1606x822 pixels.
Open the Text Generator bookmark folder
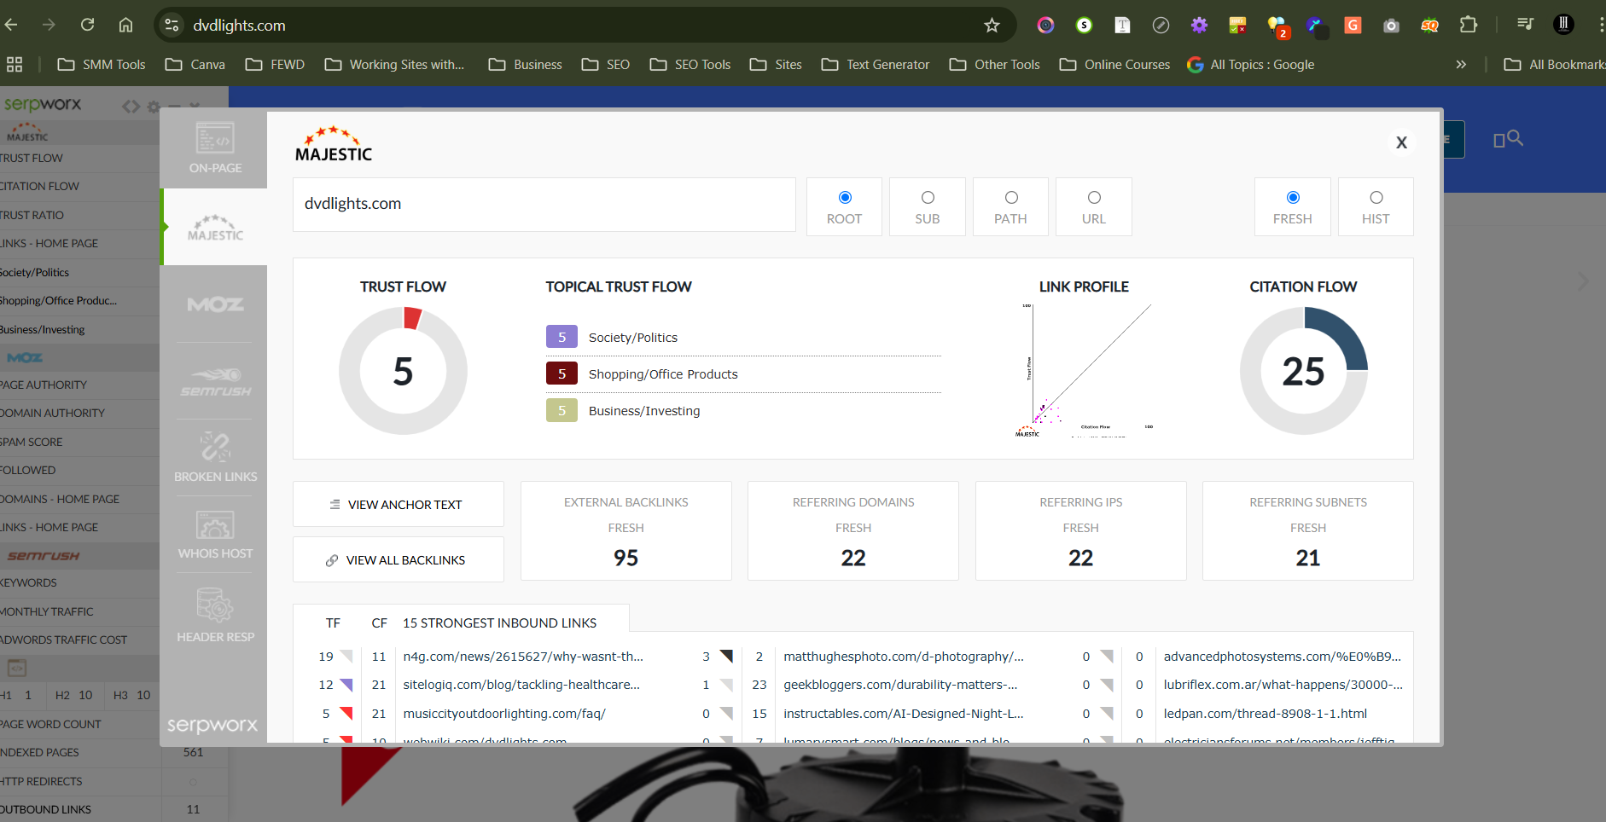point(876,64)
